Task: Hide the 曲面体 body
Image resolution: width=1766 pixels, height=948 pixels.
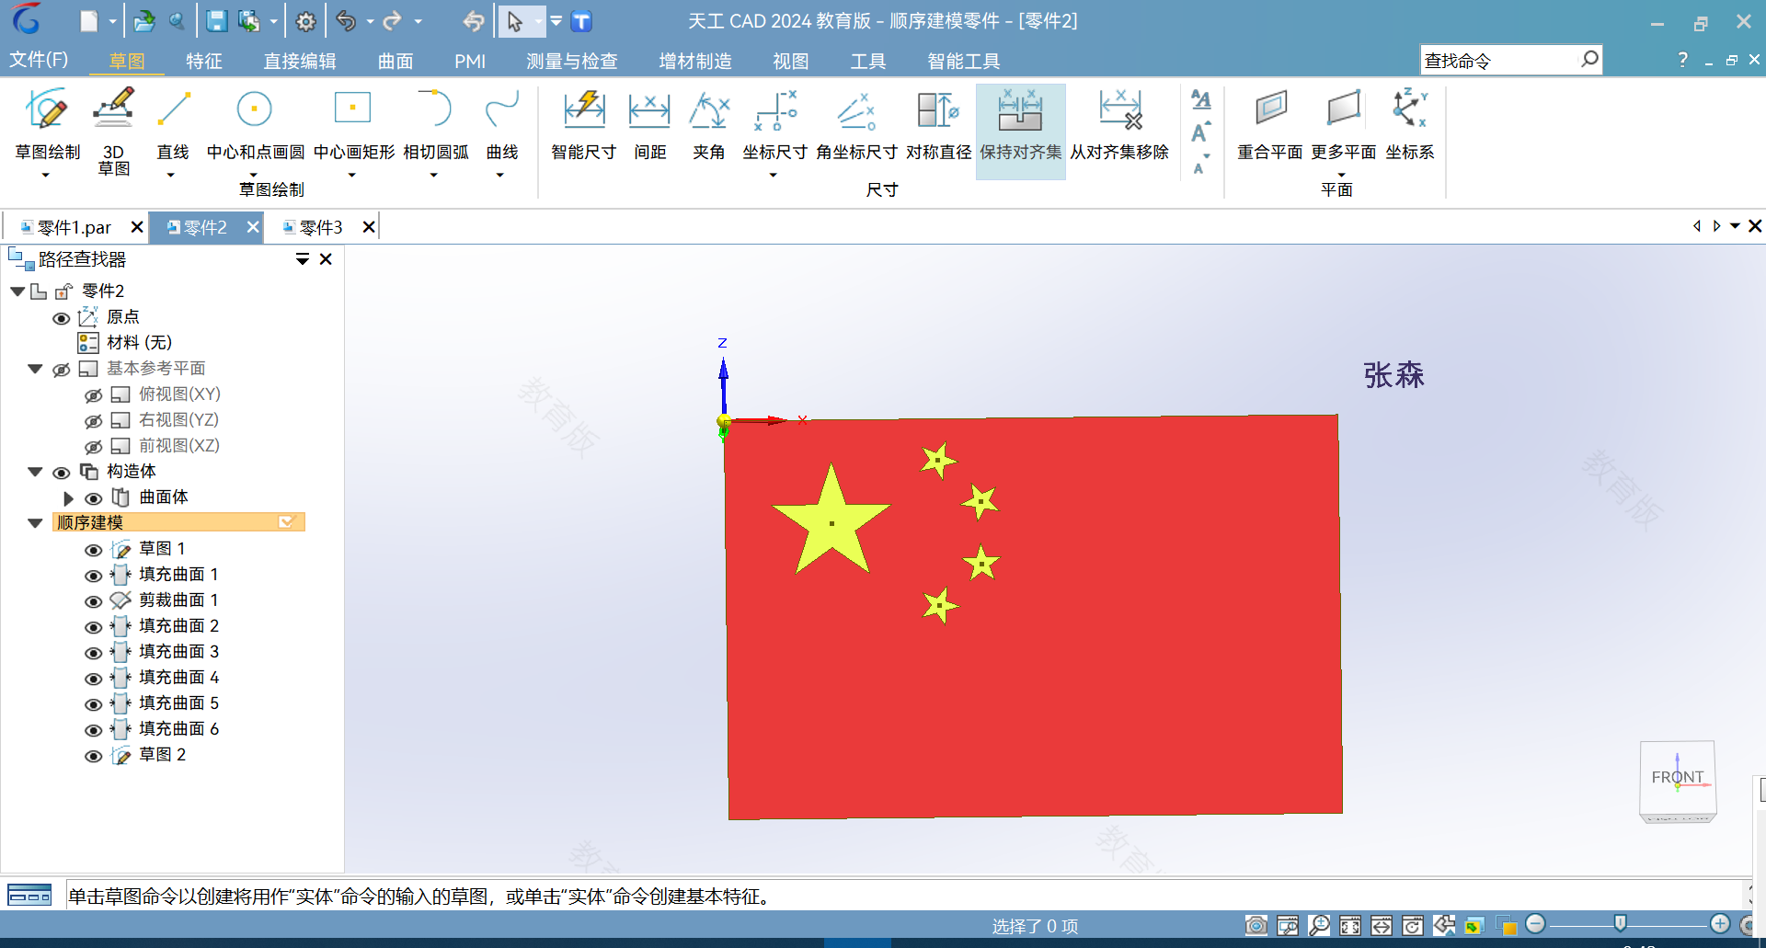Action: pyautogui.click(x=93, y=498)
